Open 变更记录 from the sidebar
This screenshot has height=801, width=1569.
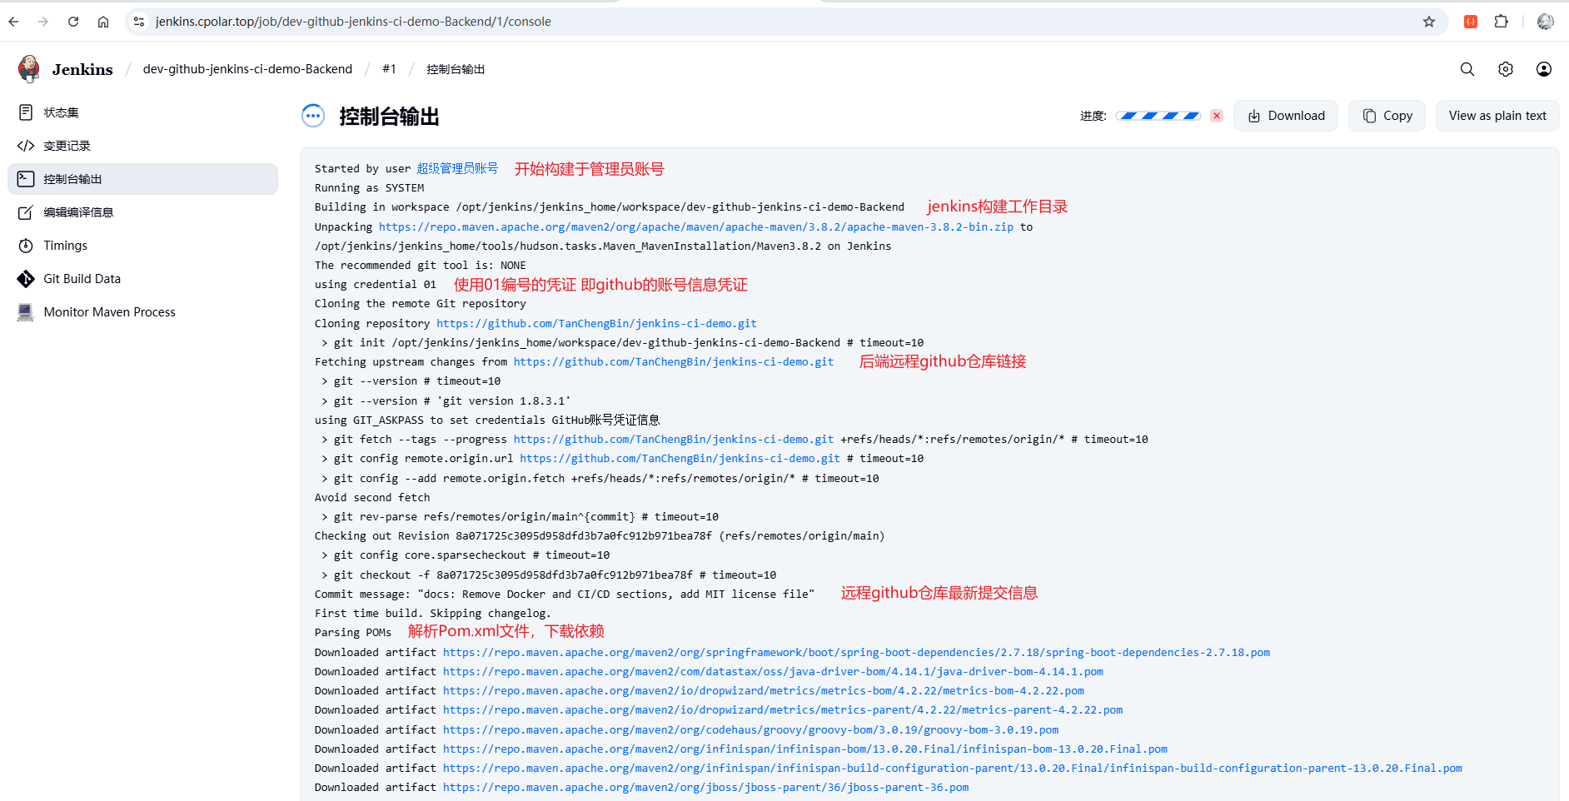click(x=142, y=146)
